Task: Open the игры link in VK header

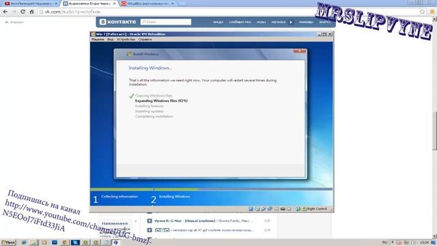Action: click(261, 22)
